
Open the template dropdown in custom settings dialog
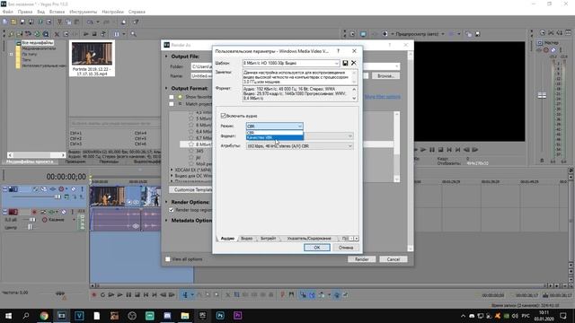point(291,63)
